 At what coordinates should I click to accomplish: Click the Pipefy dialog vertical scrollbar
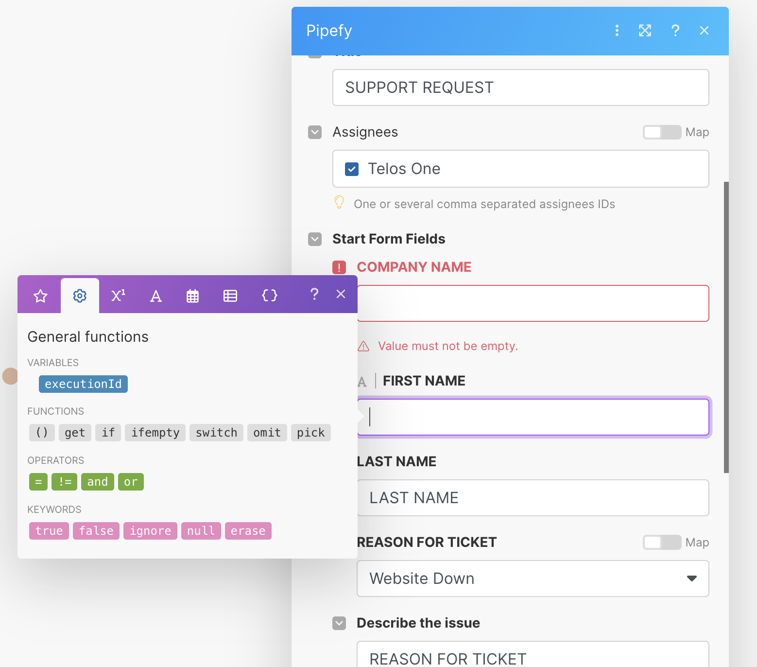(726, 327)
